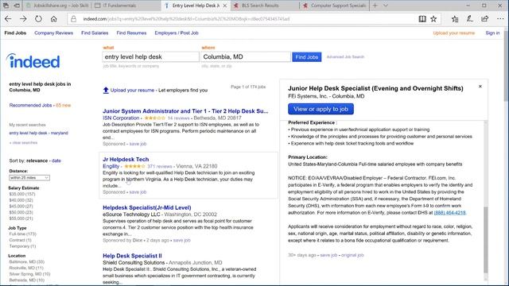Click the upload resume arrow icon
Screen dimensions: 509x286
point(106,90)
